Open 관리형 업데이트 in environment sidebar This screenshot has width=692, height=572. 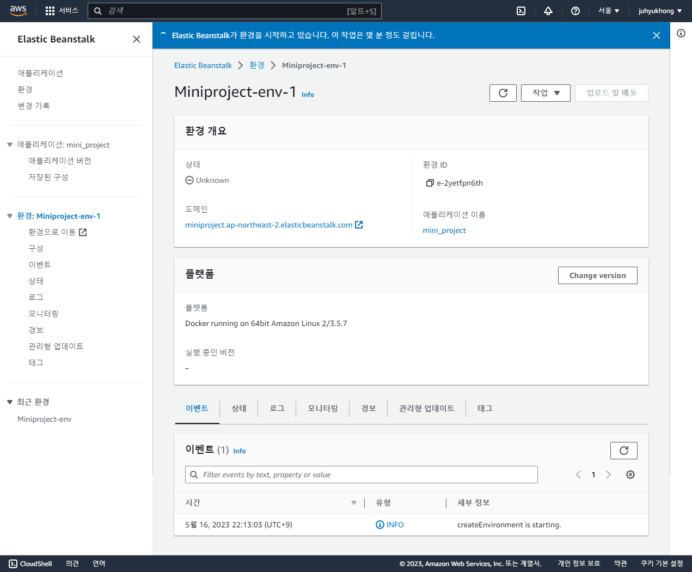click(56, 346)
